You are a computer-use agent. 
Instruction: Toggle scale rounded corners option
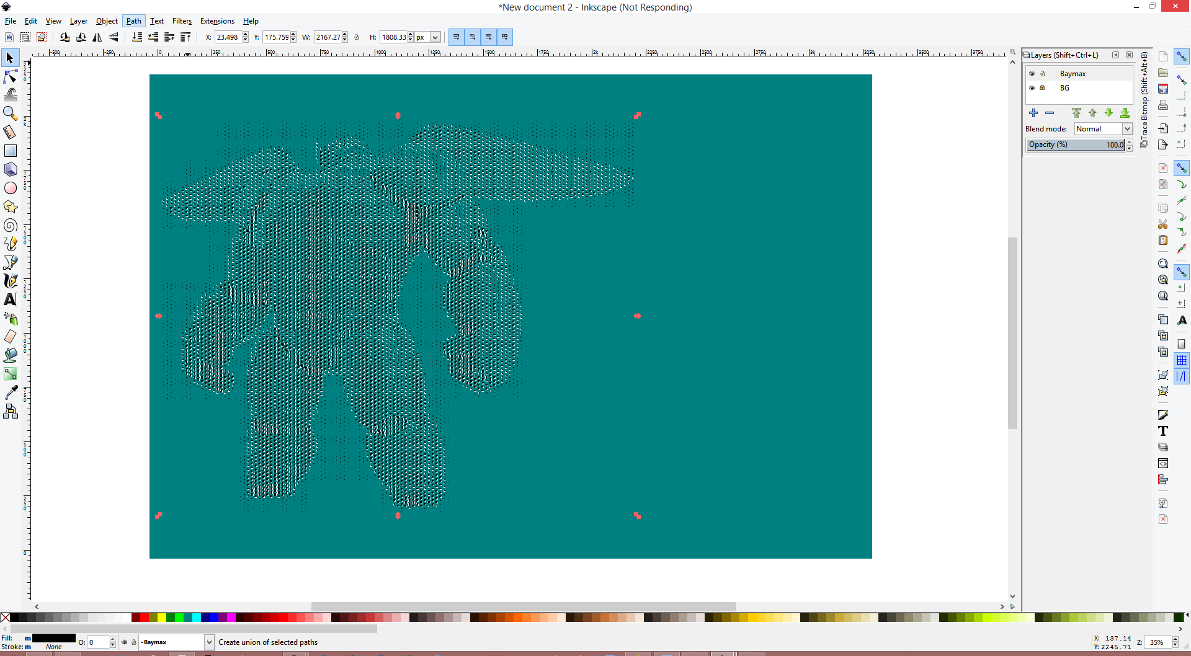point(473,37)
